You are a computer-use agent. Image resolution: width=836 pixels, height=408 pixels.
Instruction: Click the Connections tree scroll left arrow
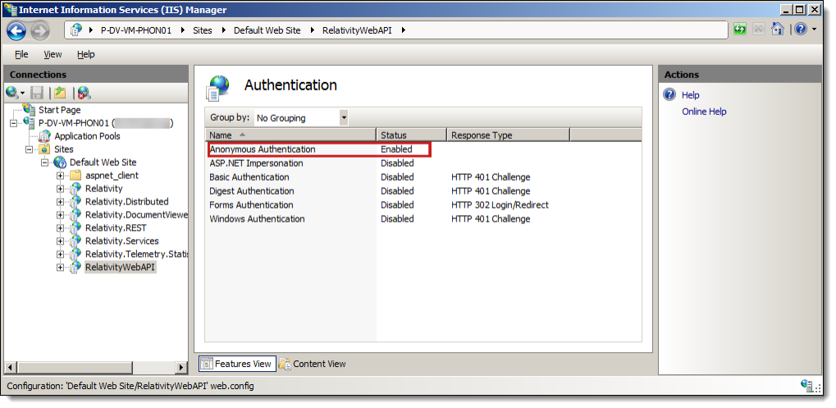pyautogui.click(x=11, y=368)
